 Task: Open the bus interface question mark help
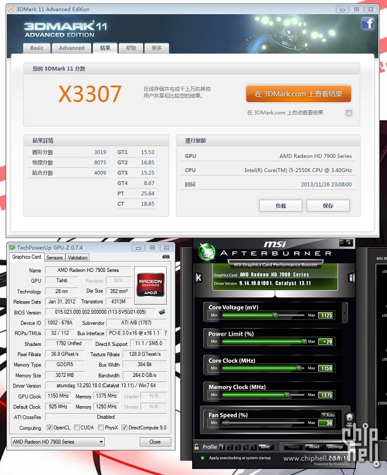coord(165,333)
